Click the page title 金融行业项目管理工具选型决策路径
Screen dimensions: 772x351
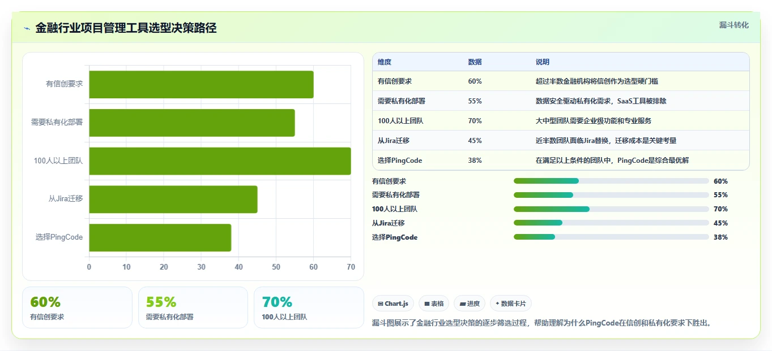pos(126,28)
